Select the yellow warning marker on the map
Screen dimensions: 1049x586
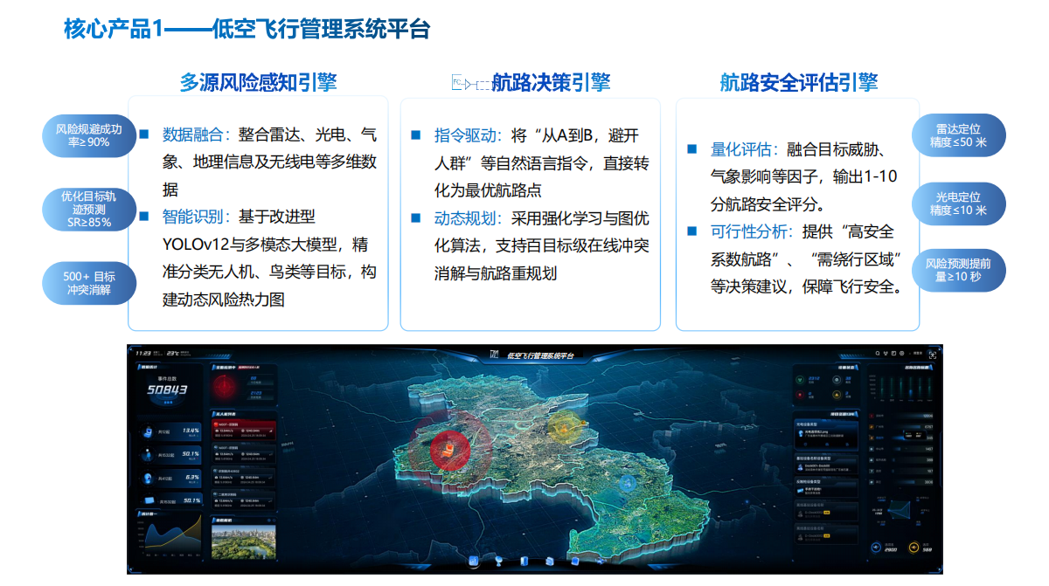point(561,426)
